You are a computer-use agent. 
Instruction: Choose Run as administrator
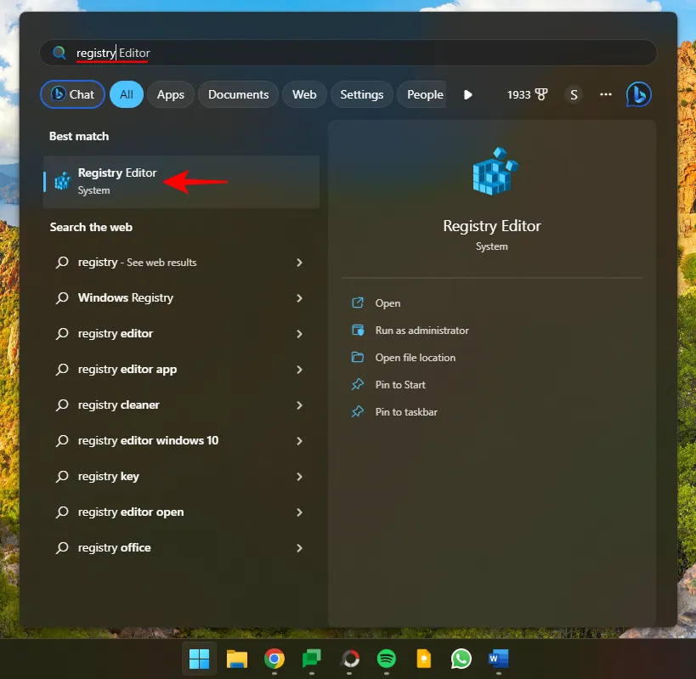point(422,331)
